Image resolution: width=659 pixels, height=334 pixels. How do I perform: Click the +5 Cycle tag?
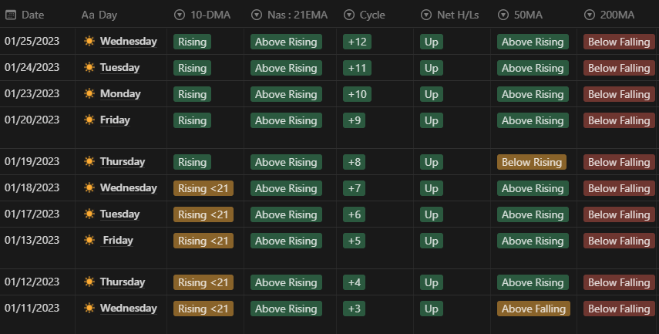(355, 241)
